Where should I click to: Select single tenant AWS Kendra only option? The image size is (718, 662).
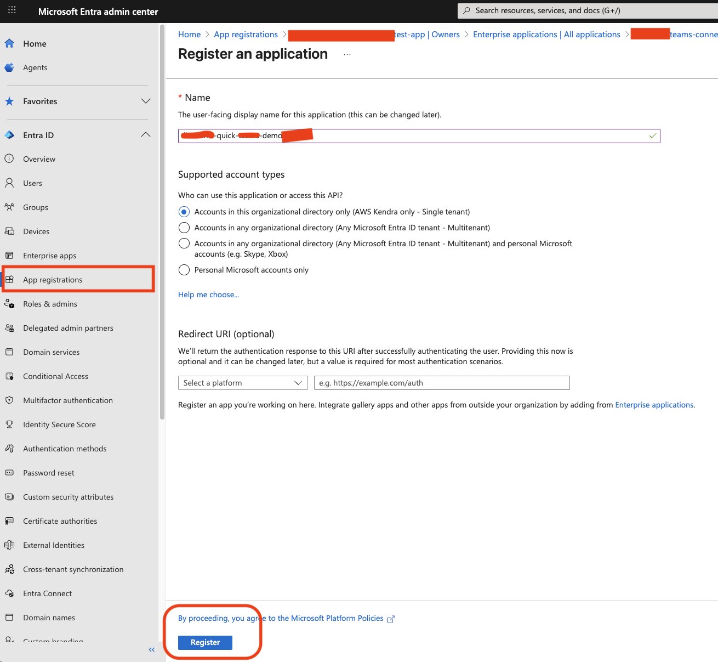184,211
